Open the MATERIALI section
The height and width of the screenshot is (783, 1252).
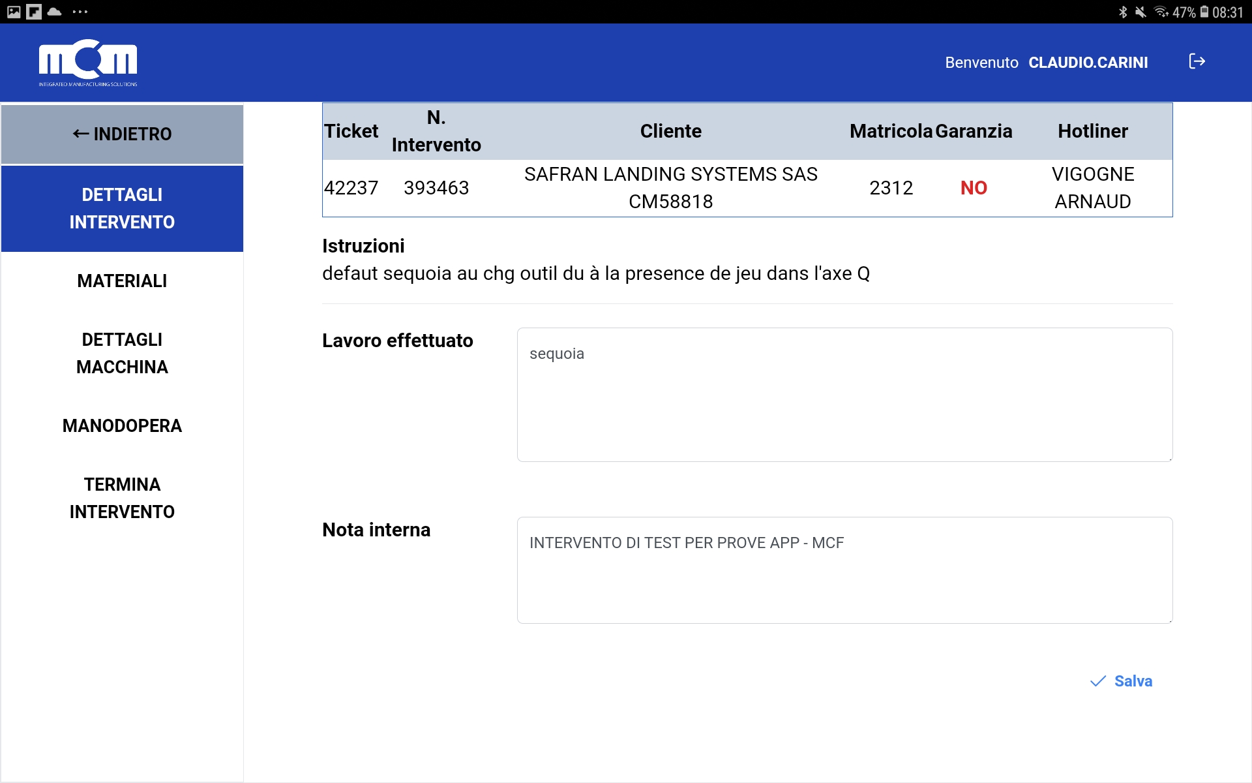pos(122,281)
